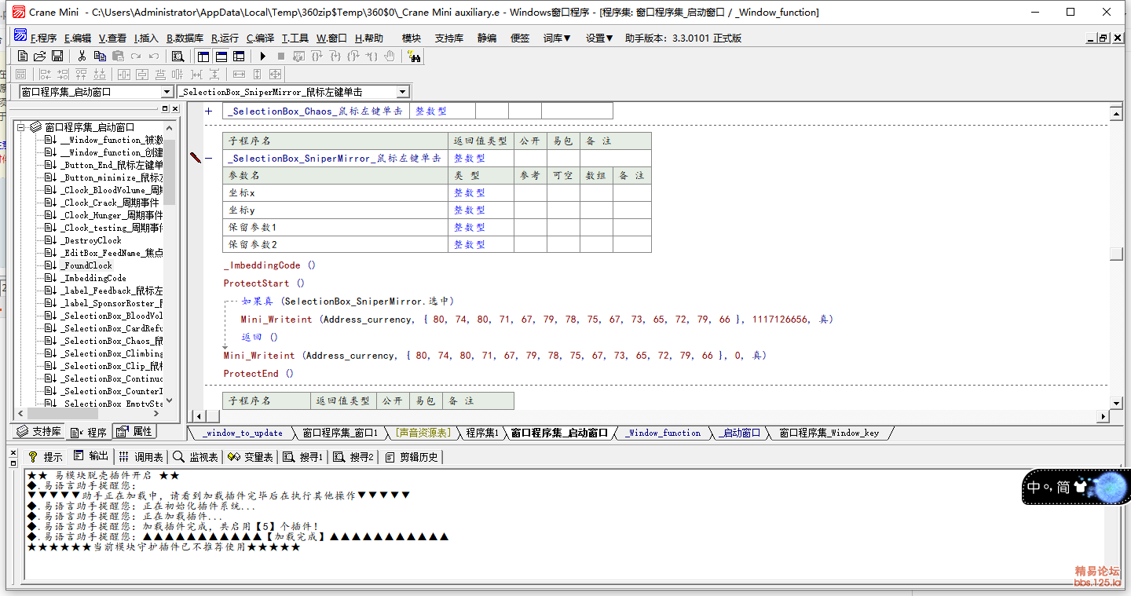The height and width of the screenshot is (596, 1131).
Task: Click the binoculars search icon
Action: (414, 56)
